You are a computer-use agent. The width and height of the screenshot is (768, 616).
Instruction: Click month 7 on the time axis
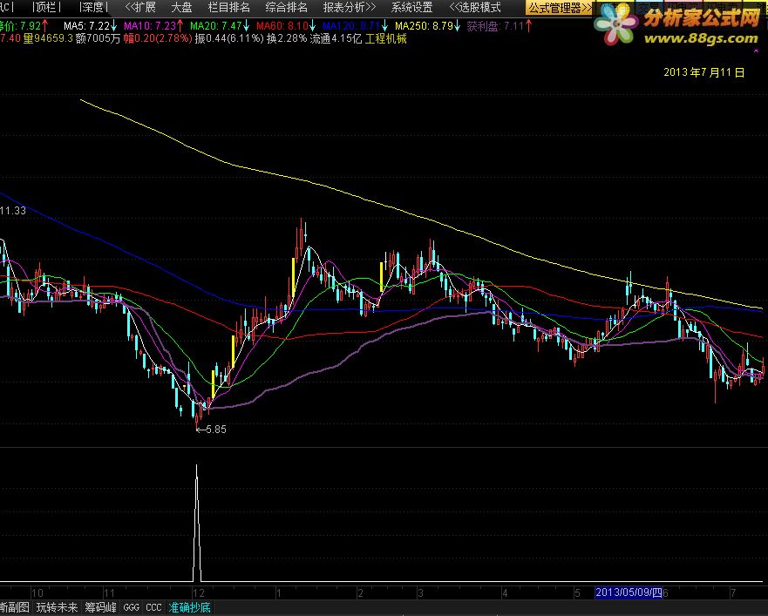(x=733, y=593)
